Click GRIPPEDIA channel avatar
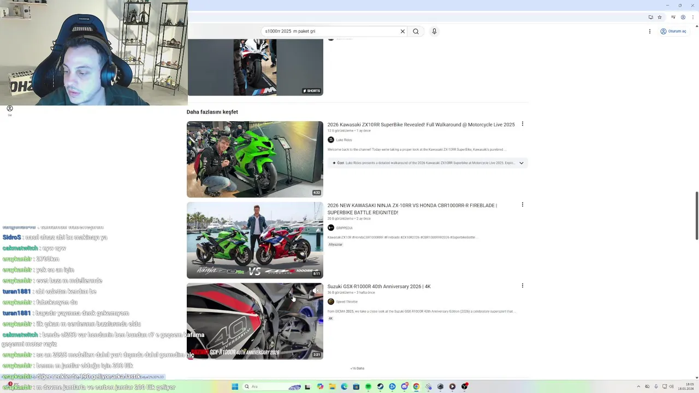The height and width of the screenshot is (393, 699). [330, 228]
